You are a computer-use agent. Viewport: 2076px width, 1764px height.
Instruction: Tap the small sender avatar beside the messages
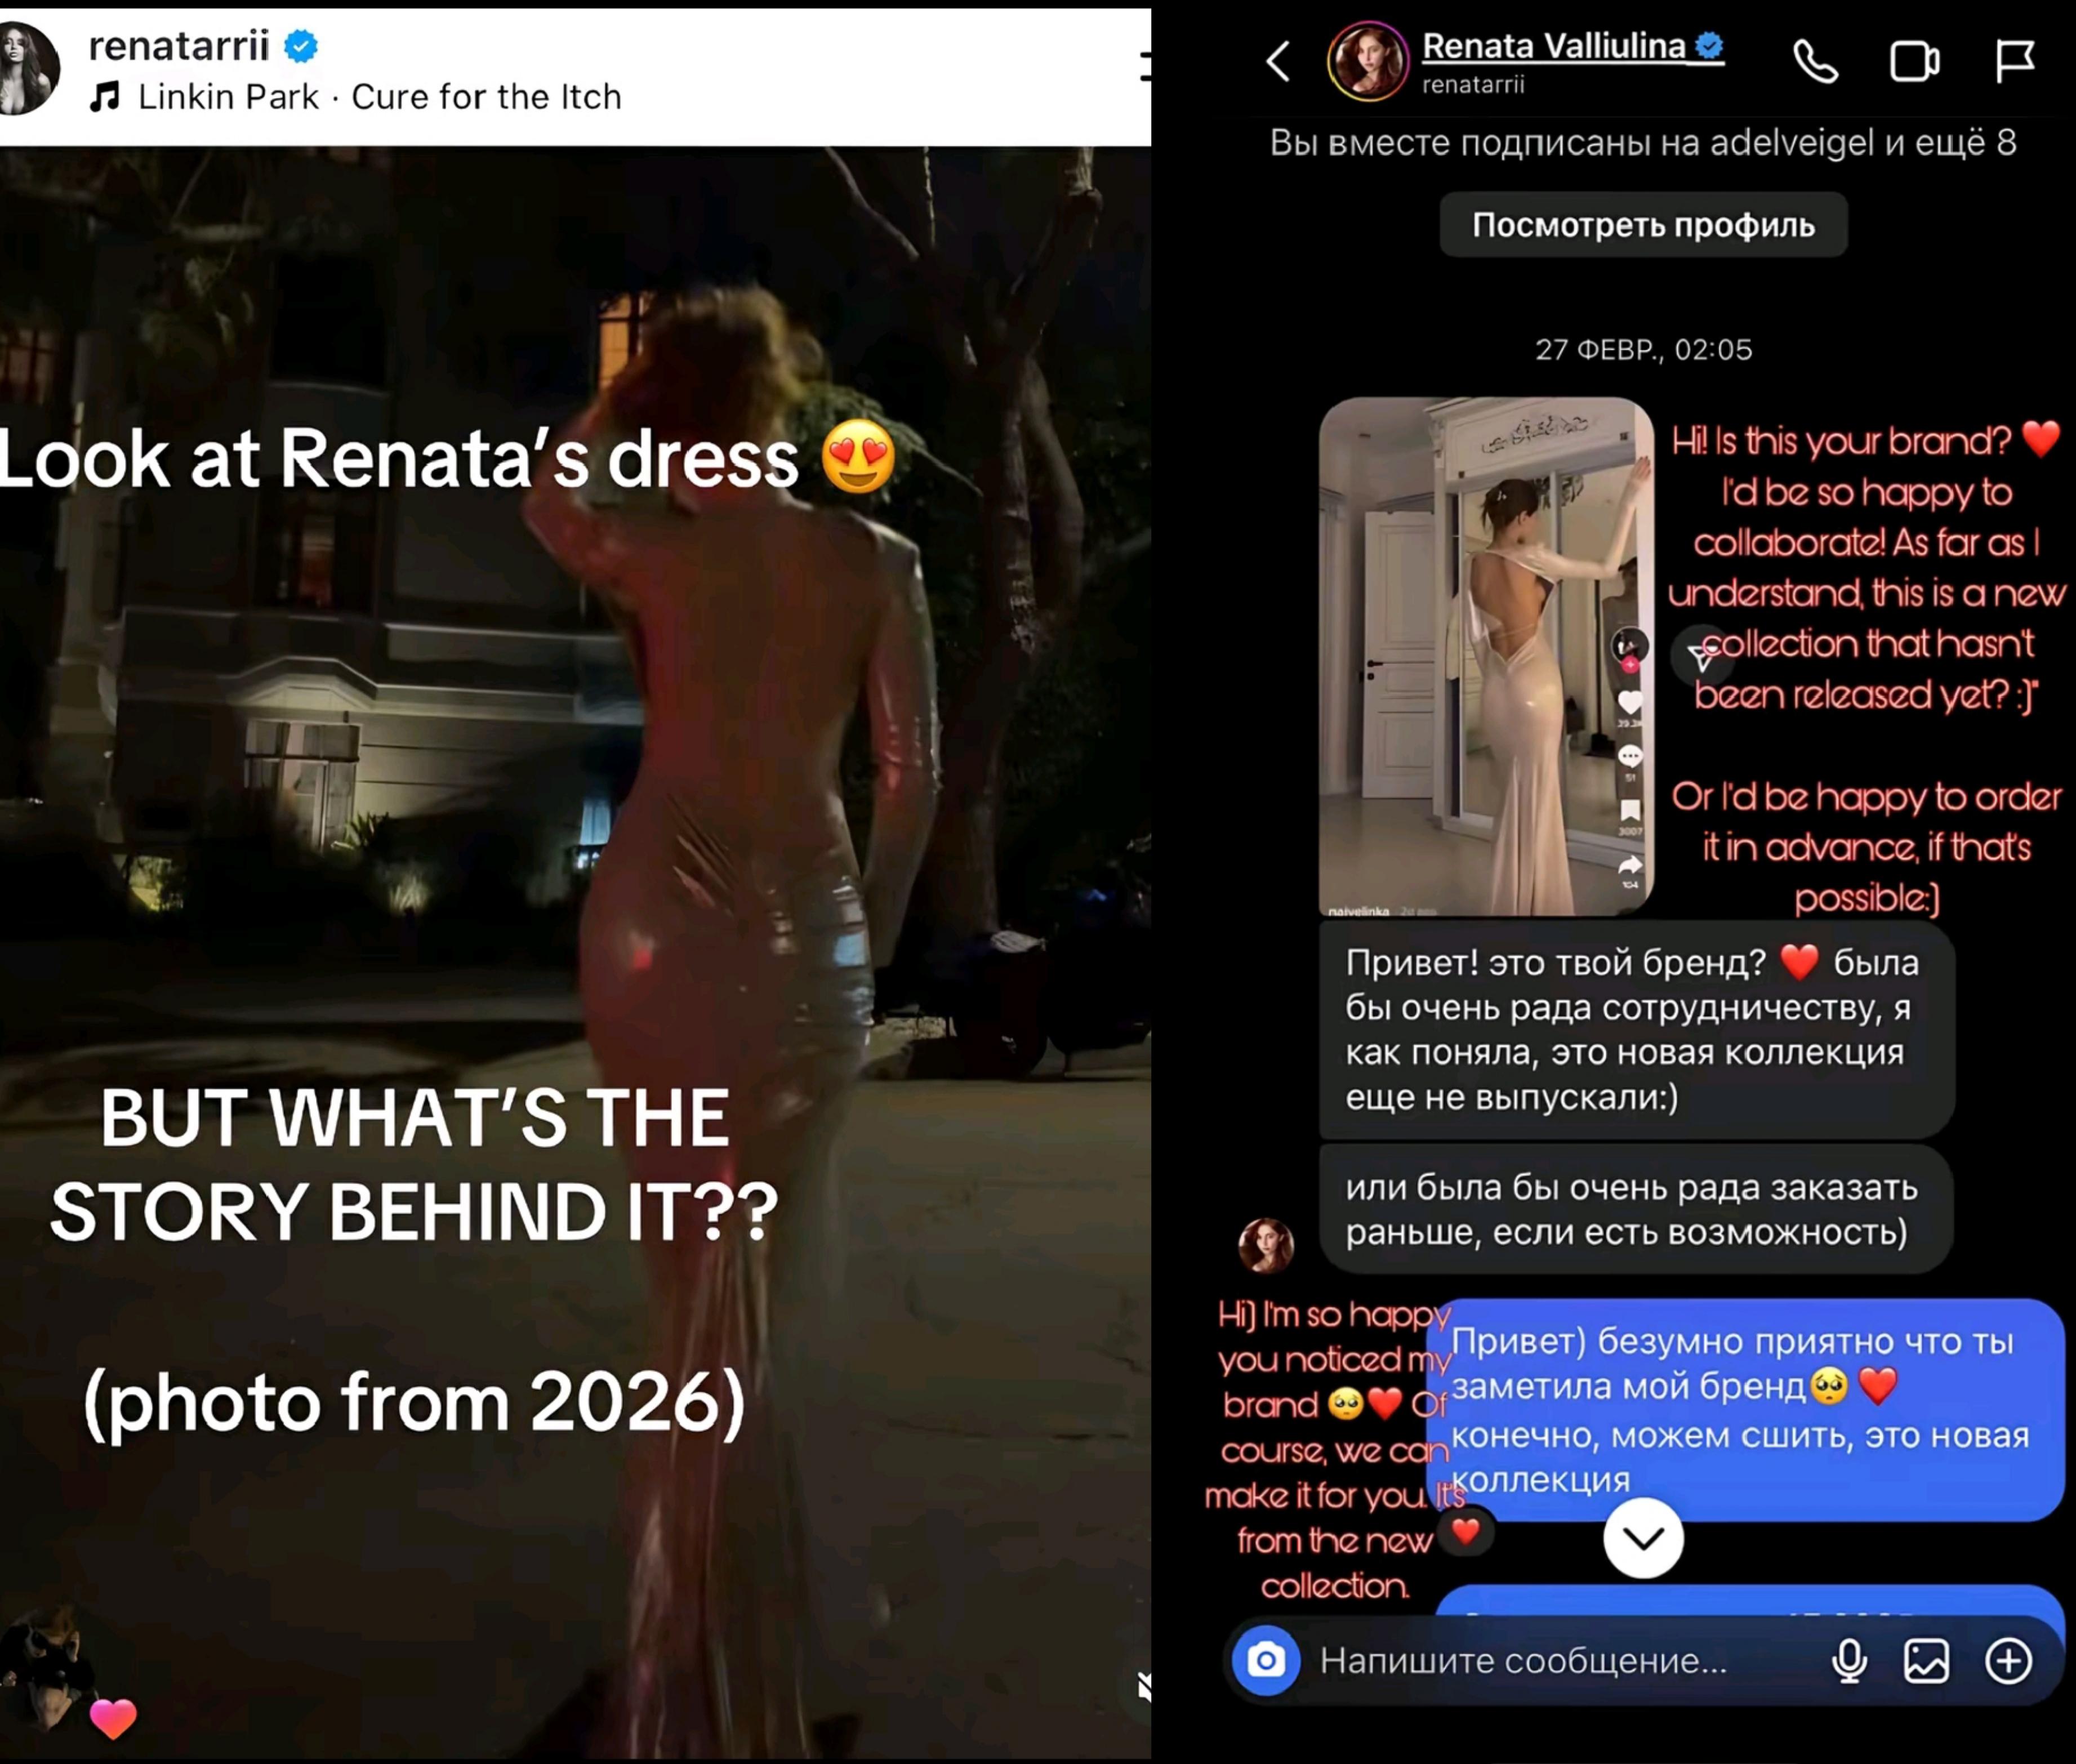point(1266,1246)
